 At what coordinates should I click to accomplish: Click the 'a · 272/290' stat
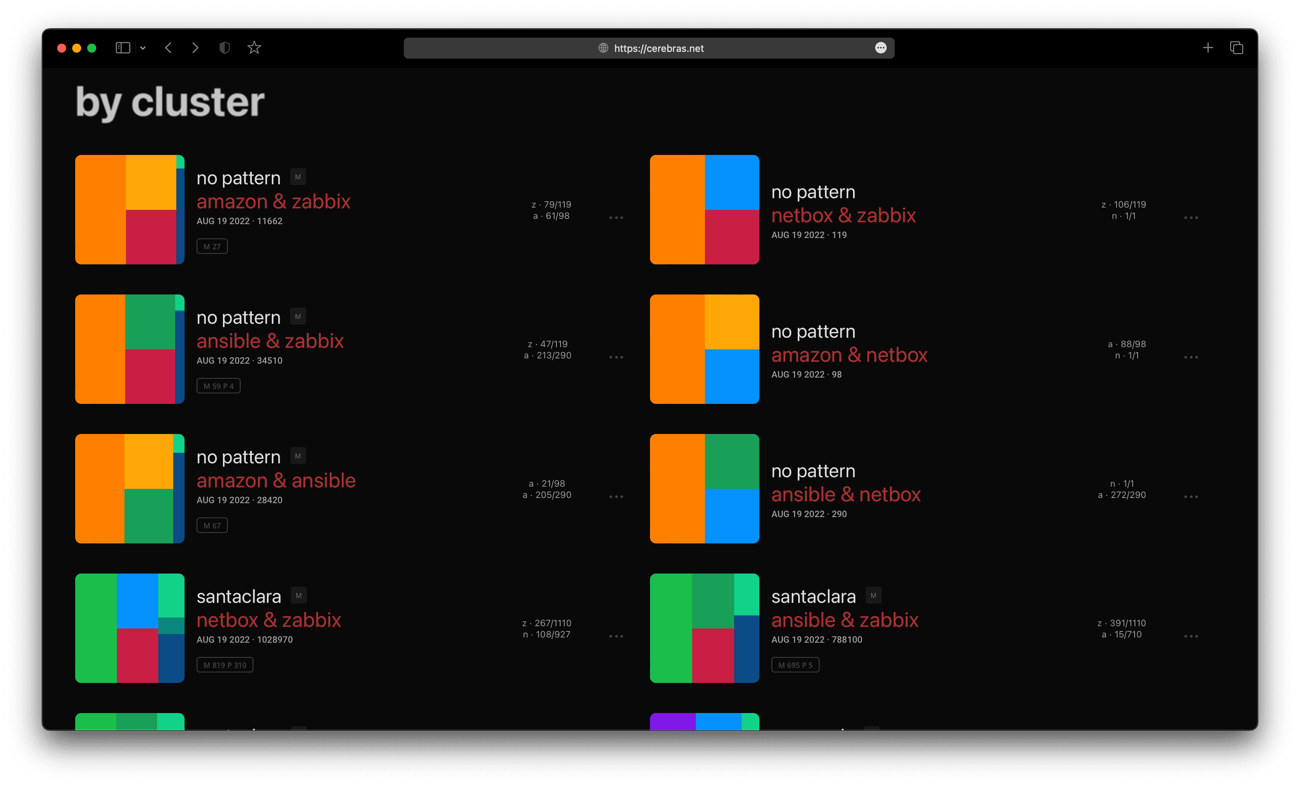1122,495
